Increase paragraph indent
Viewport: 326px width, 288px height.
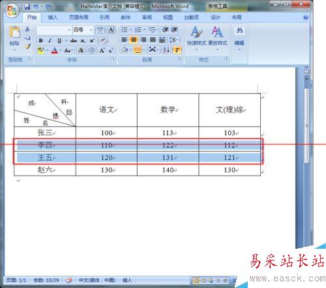(175, 30)
